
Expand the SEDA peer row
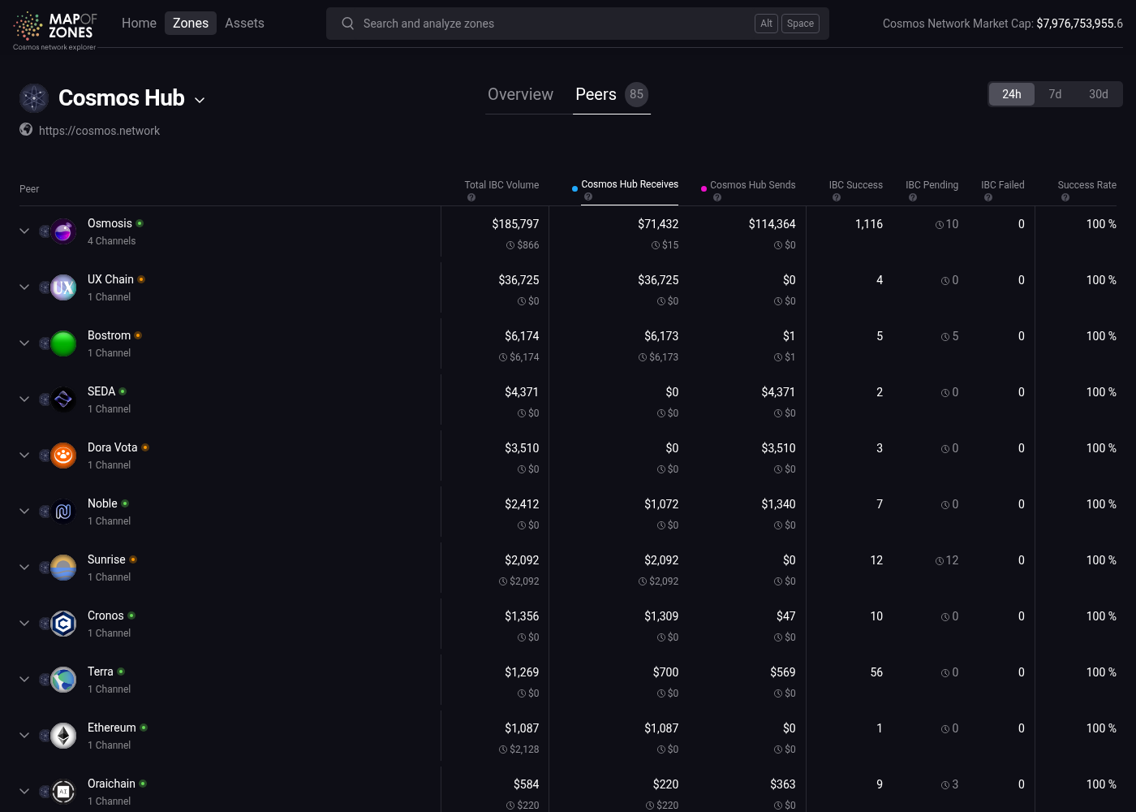click(24, 400)
